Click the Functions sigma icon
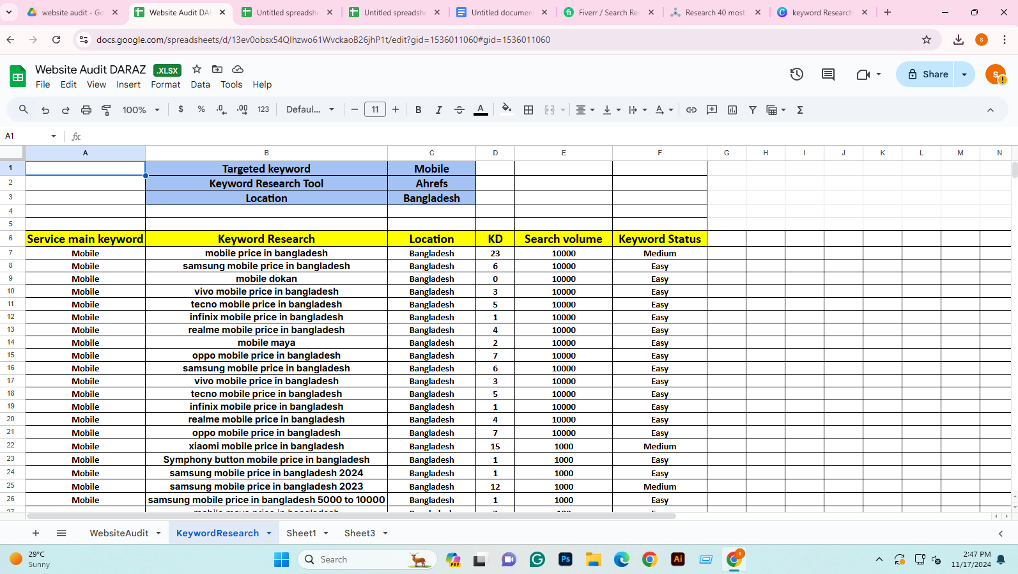The width and height of the screenshot is (1018, 574). [x=799, y=110]
